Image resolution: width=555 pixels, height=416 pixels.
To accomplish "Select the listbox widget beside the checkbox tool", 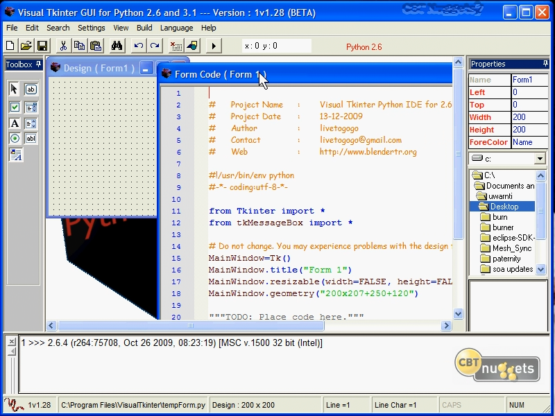I will (31, 107).
